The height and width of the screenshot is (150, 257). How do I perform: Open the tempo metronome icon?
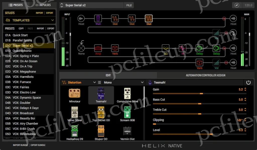237,5
